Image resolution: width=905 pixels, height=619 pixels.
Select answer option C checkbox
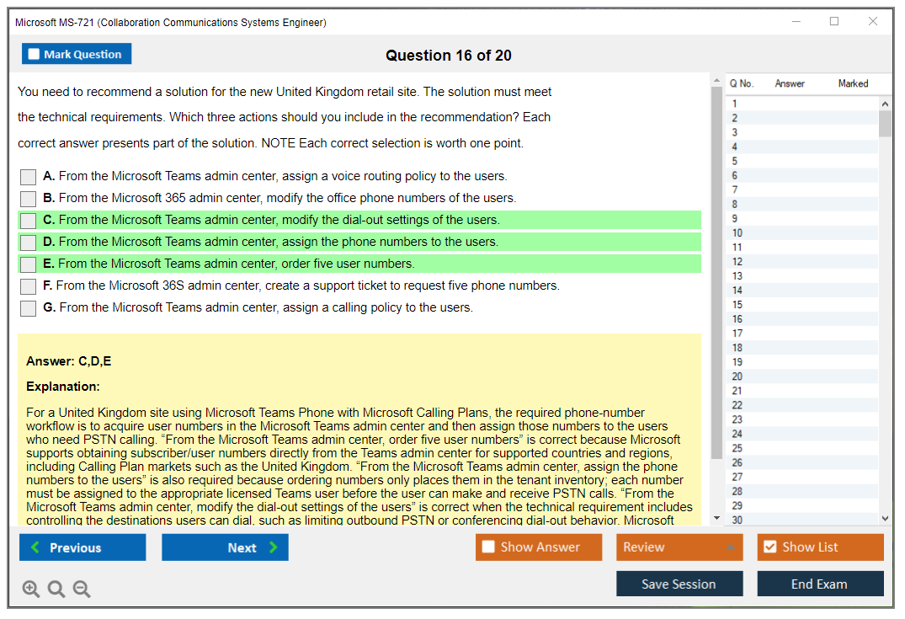click(x=28, y=221)
